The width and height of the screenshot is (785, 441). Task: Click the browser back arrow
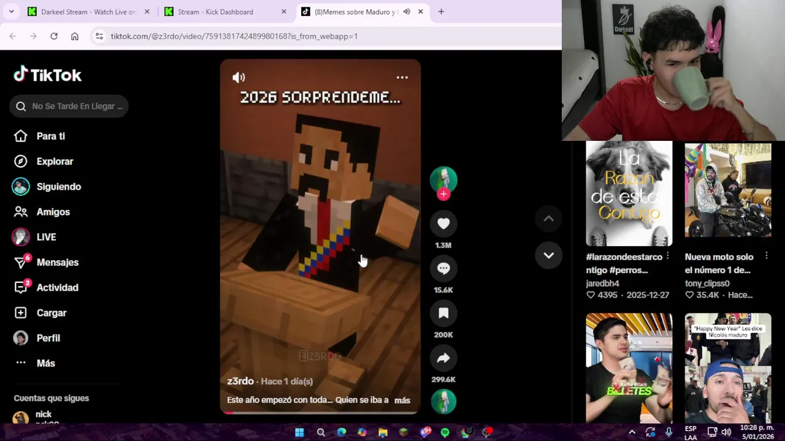click(x=13, y=36)
